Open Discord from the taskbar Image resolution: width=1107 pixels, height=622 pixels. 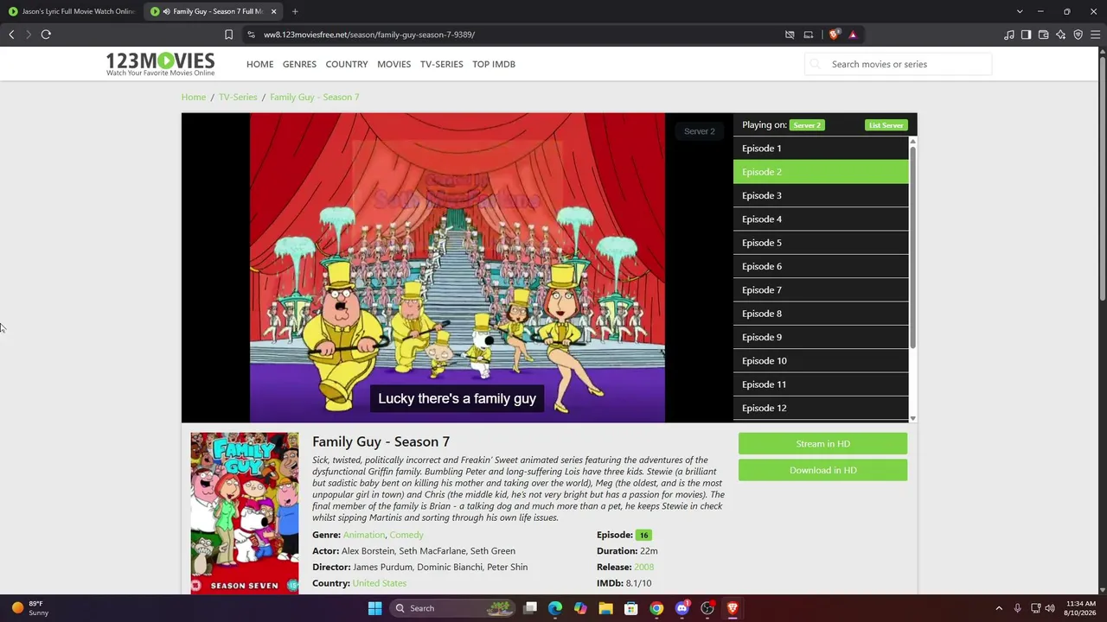click(682, 608)
